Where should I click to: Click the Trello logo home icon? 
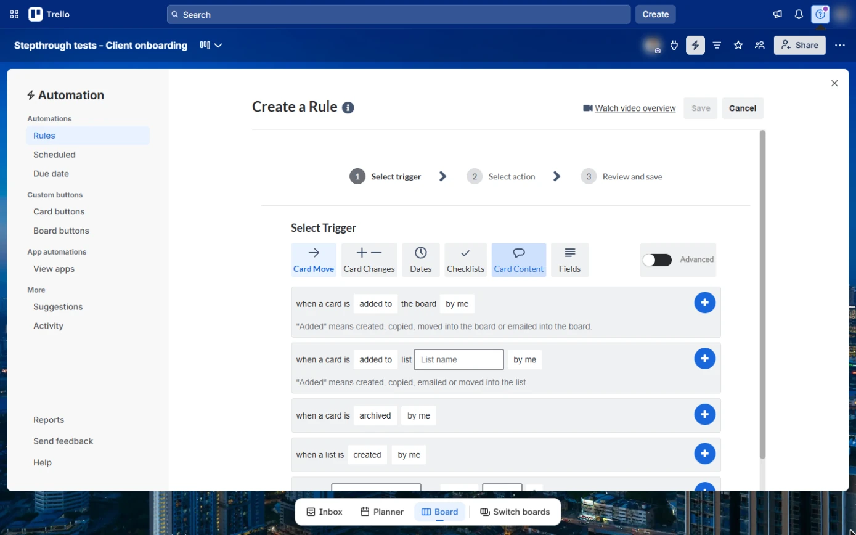tap(36, 14)
